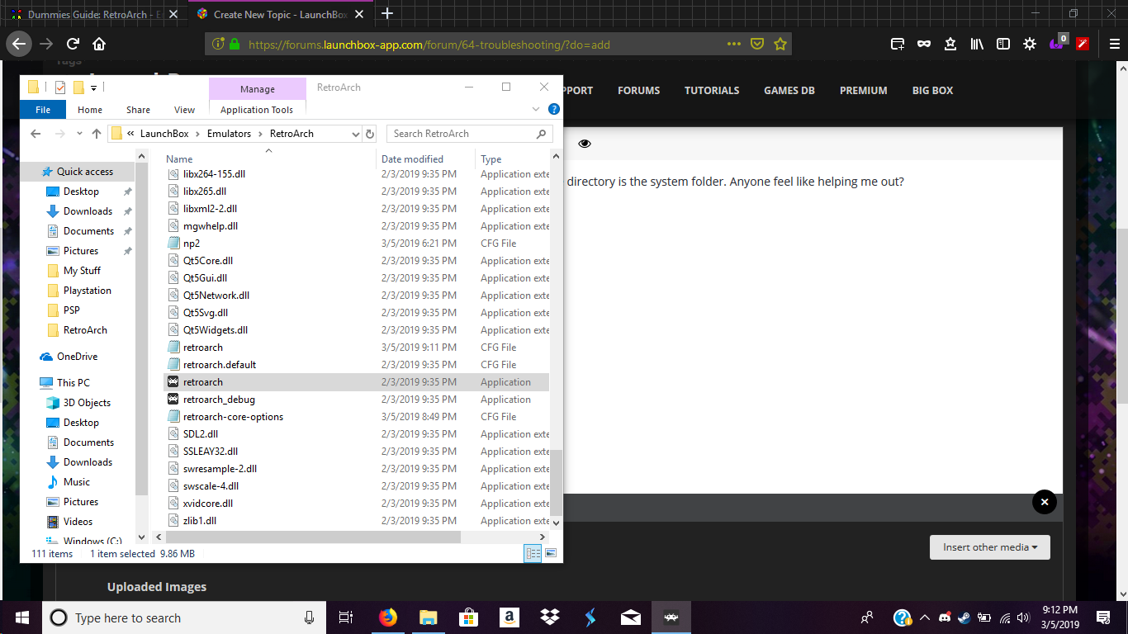Open Firefox settings gear icon

[x=1030, y=45]
